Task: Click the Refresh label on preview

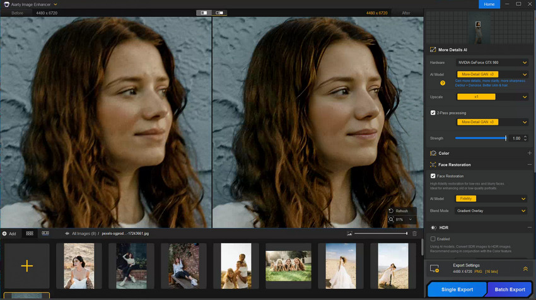Action: 402,211
